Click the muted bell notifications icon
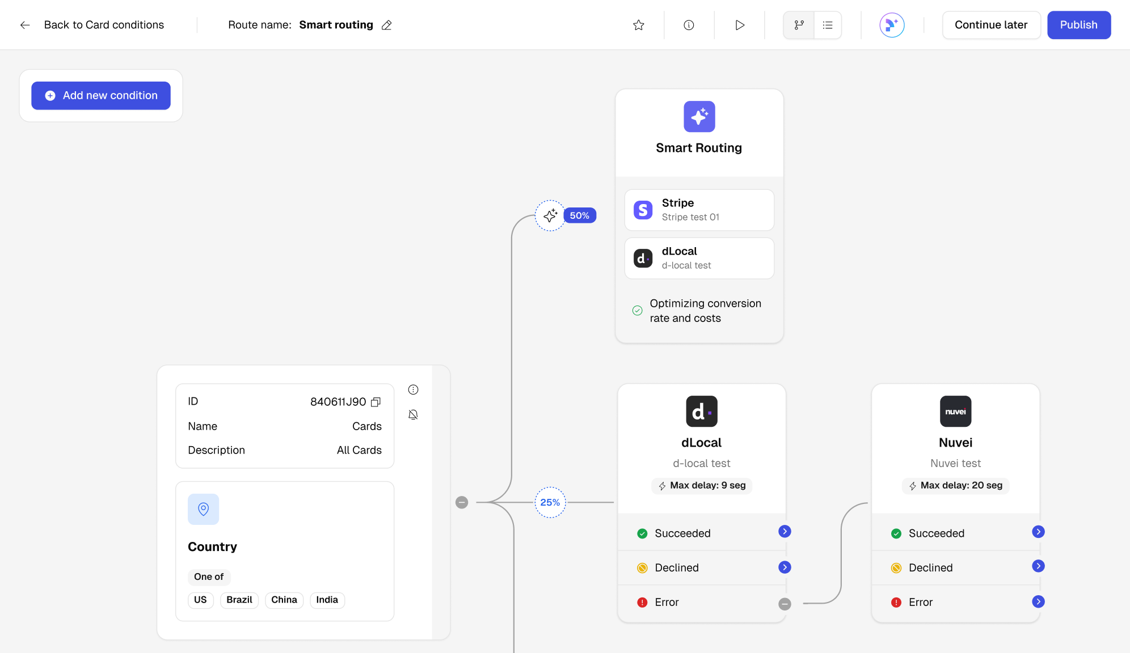Image resolution: width=1130 pixels, height=653 pixels. (413, 415)
